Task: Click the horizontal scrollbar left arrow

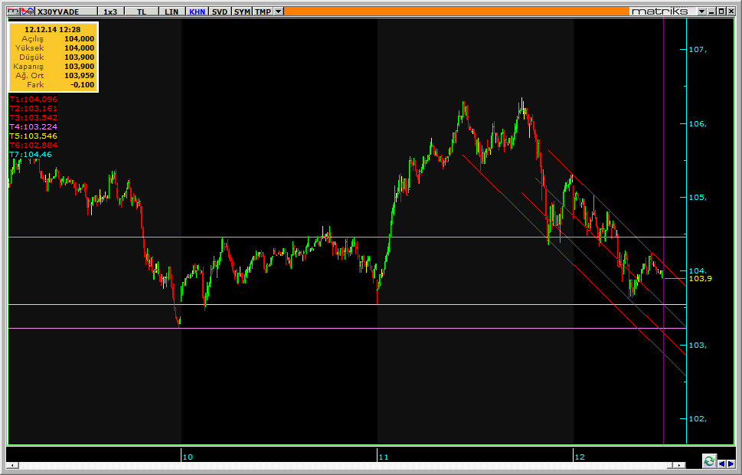Action: pos(12,465)
